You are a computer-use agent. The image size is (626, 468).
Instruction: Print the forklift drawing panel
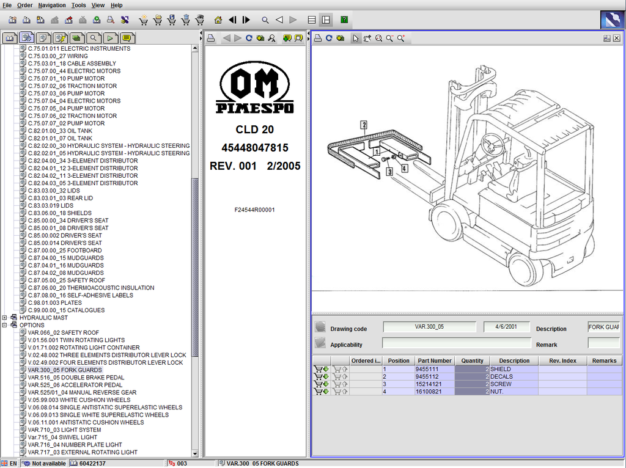318,38
